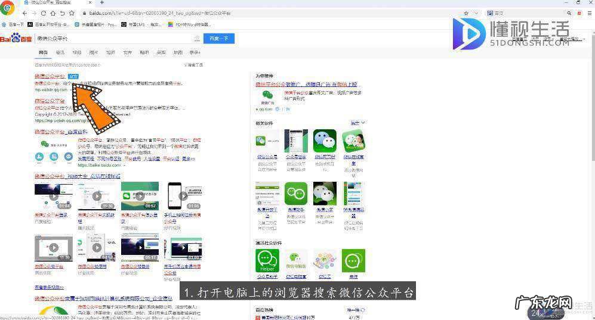Image resolution: width=595 pixels, height=320 pixels.
Task: Click the WeChat logo in the promoted ad result
Action: pyautogui.click(x=267, y=95)
